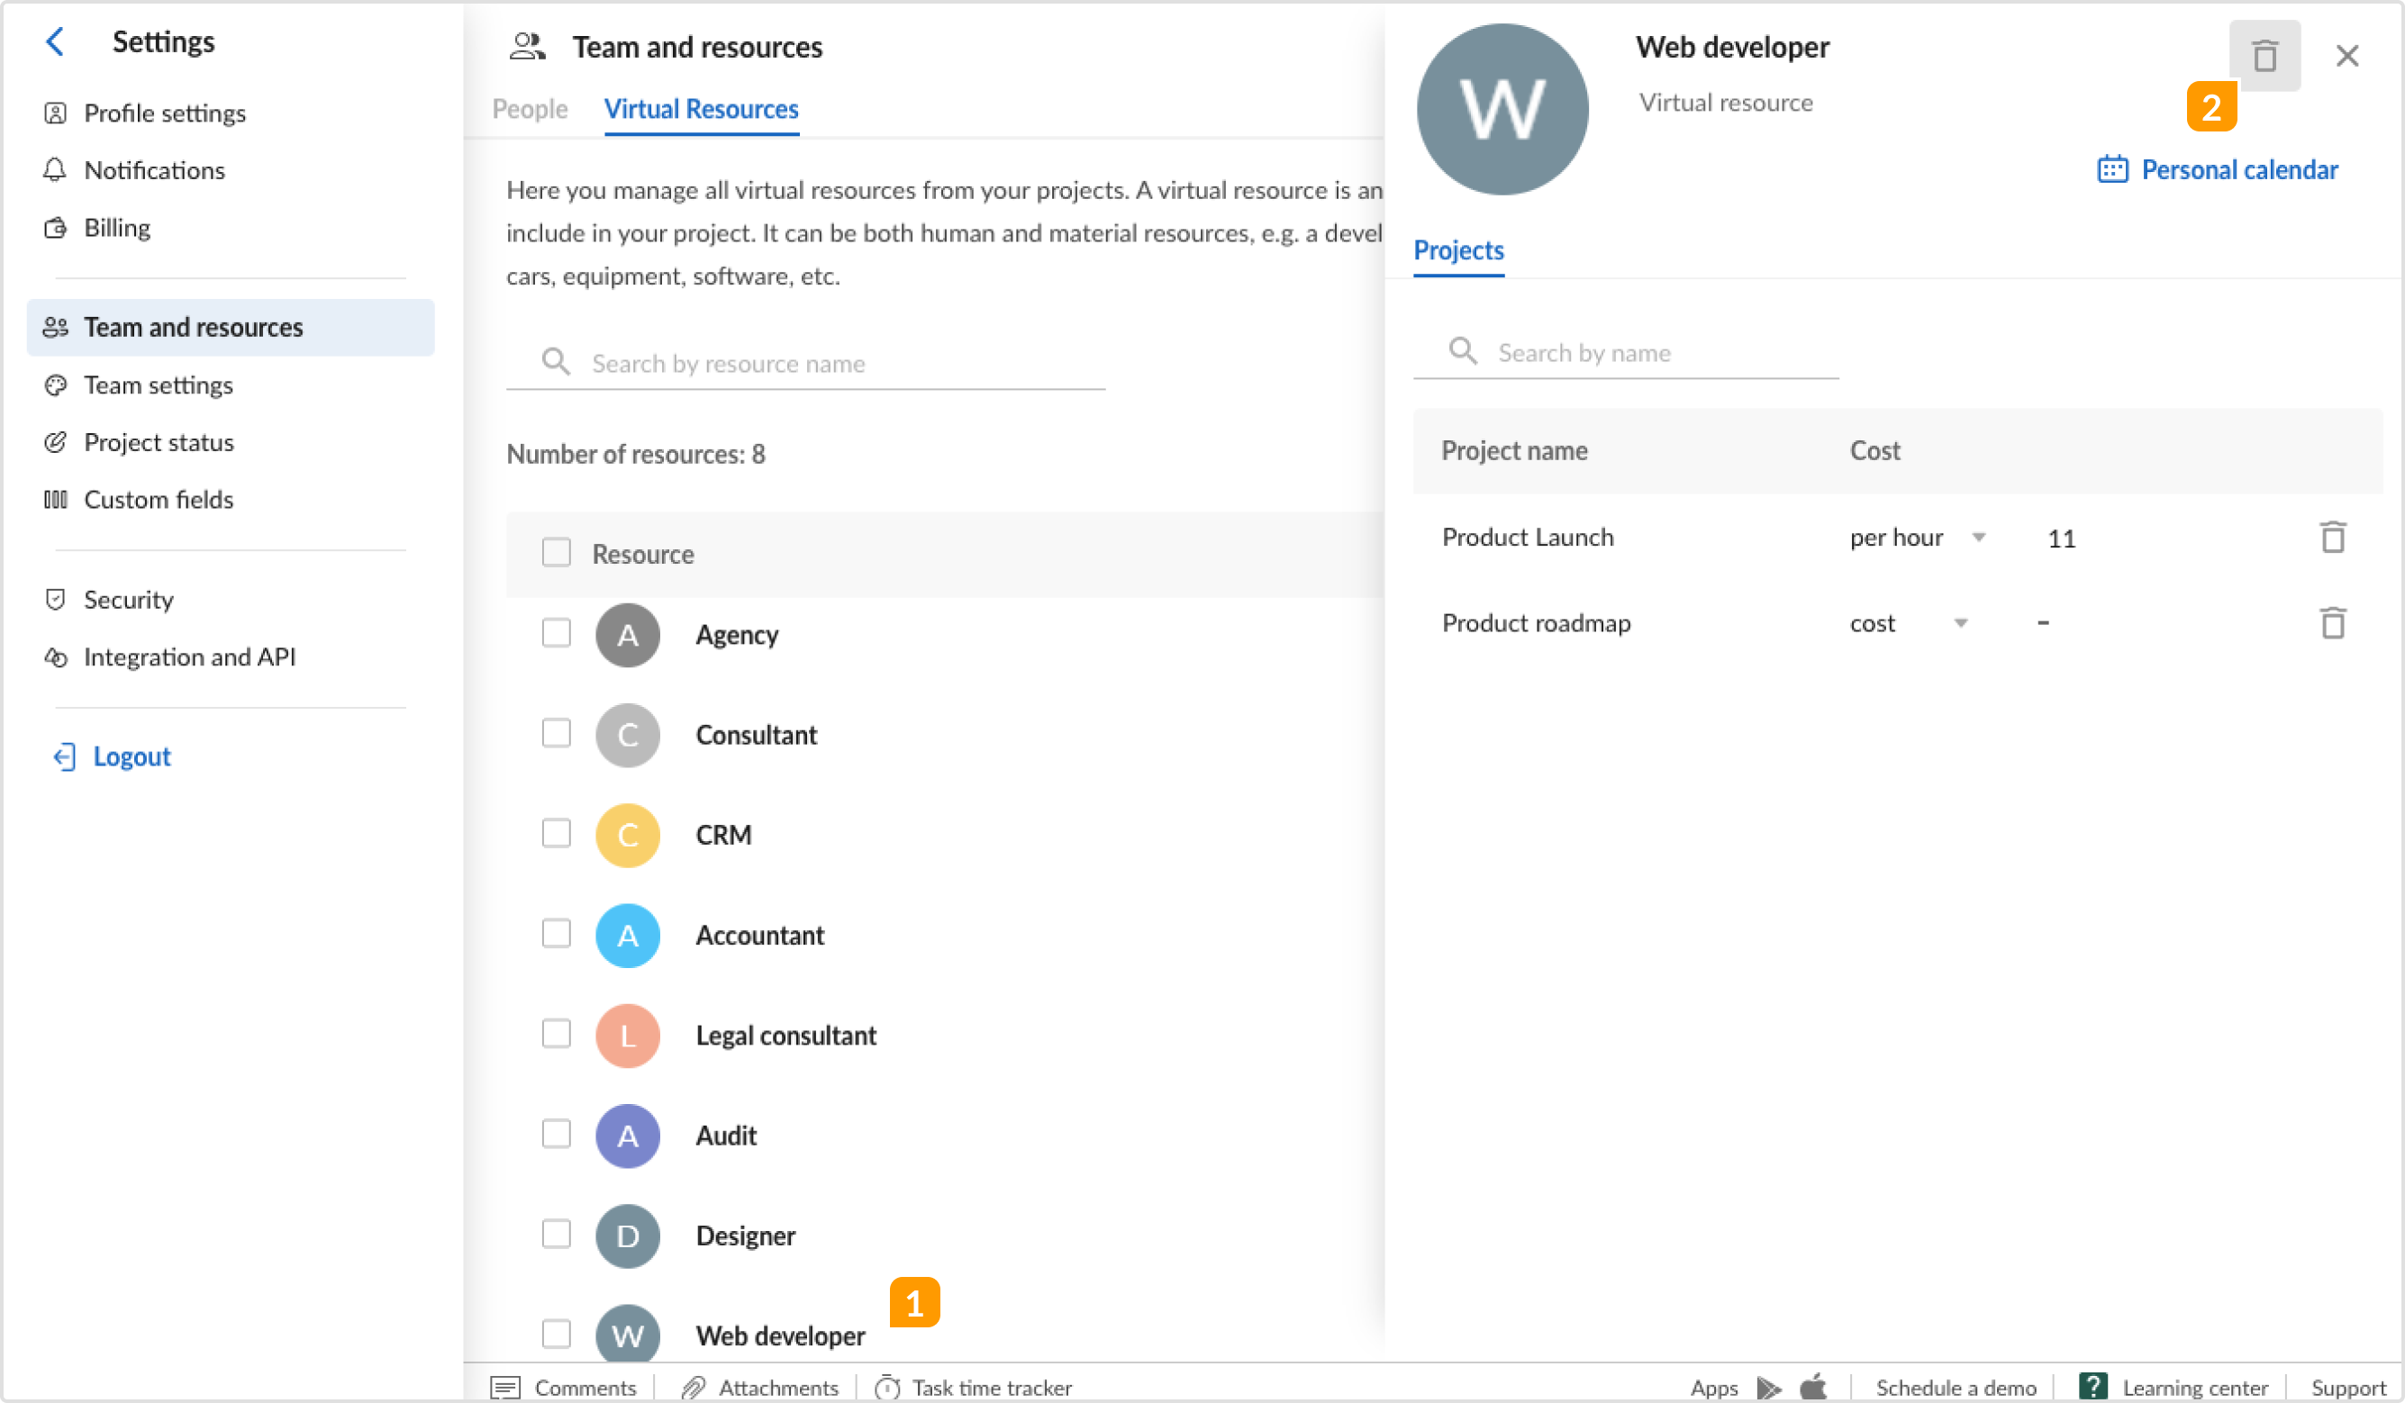Check the select-all Resource checkbox

pyautogui.click(x=556, y=553)
